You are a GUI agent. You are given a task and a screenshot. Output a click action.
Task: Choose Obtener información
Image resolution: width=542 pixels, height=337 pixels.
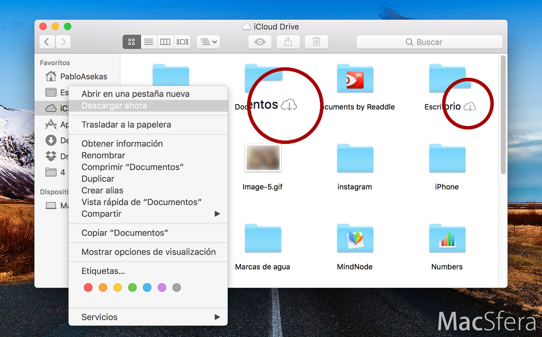pyautogui.click(x=148, y=144)
